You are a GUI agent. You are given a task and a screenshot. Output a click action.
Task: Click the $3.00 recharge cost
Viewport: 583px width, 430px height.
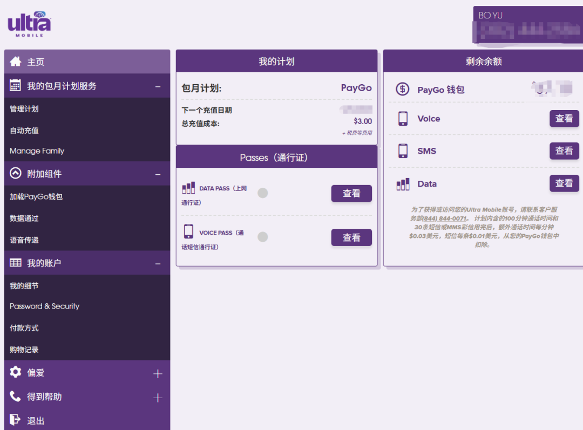click(363, 121)
